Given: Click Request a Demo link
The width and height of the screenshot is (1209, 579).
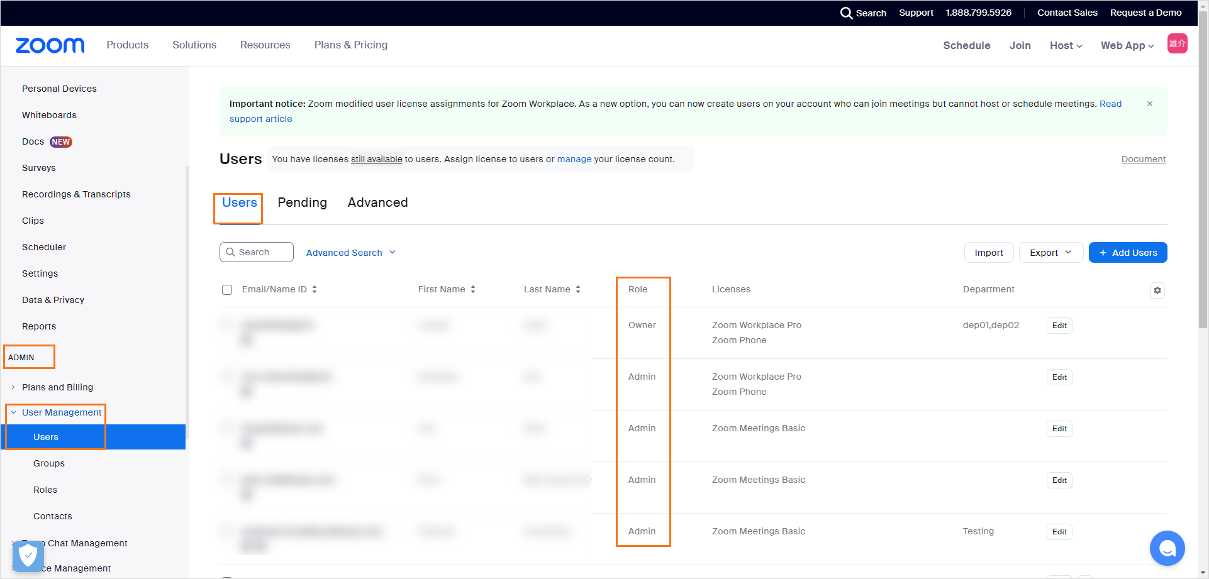Looking at the screenshot, I should (x=1146, y=13).
